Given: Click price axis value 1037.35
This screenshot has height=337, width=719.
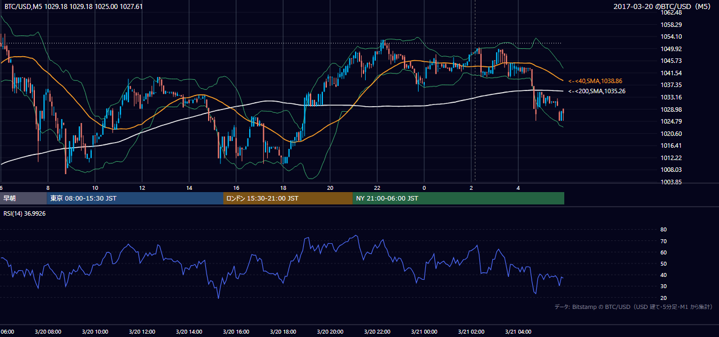Looking at the screenshot, I should 672,85.
